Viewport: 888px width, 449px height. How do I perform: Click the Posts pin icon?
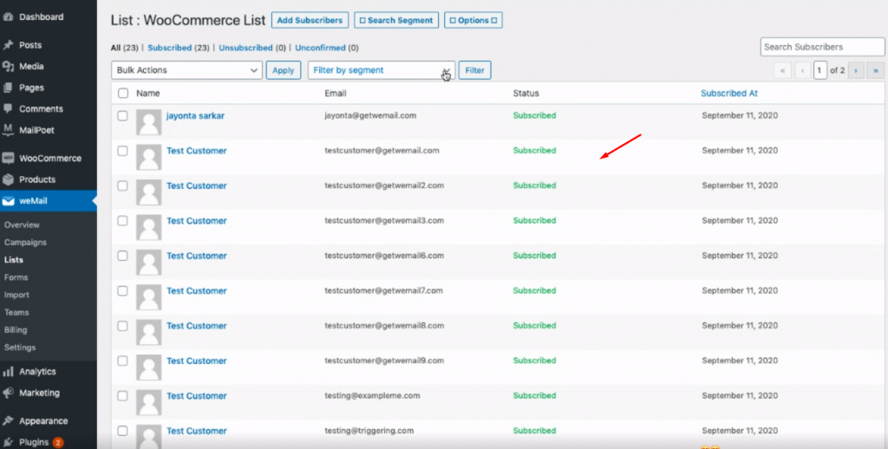[8, 45]
